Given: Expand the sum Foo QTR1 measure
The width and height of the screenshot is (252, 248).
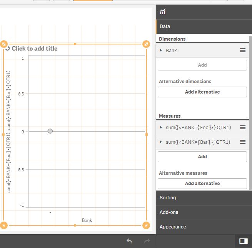Looking at the screenshot, I should 160,127.
